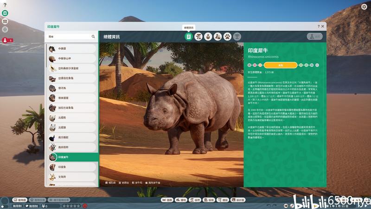The image size is (371, 209).
Task: Select the arctic wolf entry 北極狼
Action: pyautogui.click(x=72, y=127)
